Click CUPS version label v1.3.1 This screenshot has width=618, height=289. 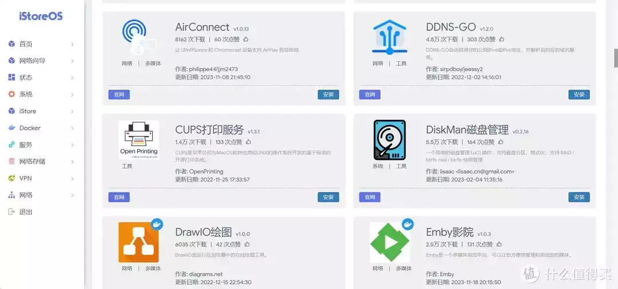[x=254, y=131]
